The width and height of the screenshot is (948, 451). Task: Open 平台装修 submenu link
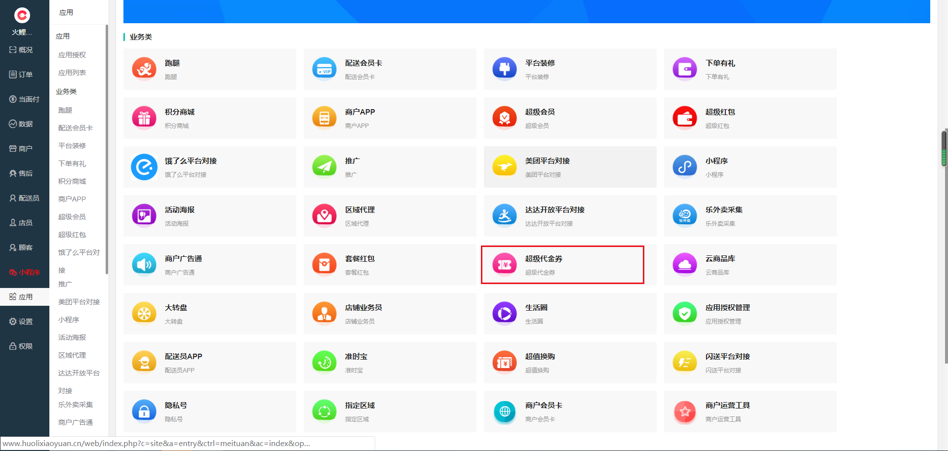tap(72, 146)
